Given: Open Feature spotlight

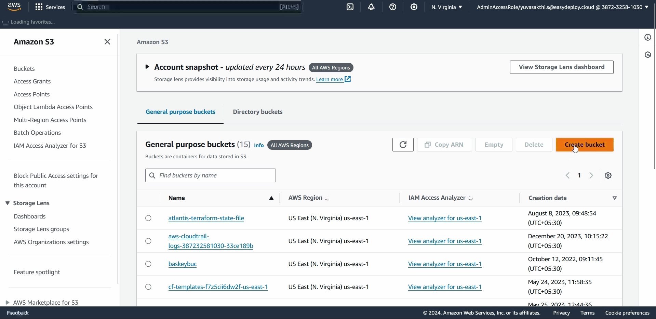Looking at the screenshot, I should coord(37,272).
